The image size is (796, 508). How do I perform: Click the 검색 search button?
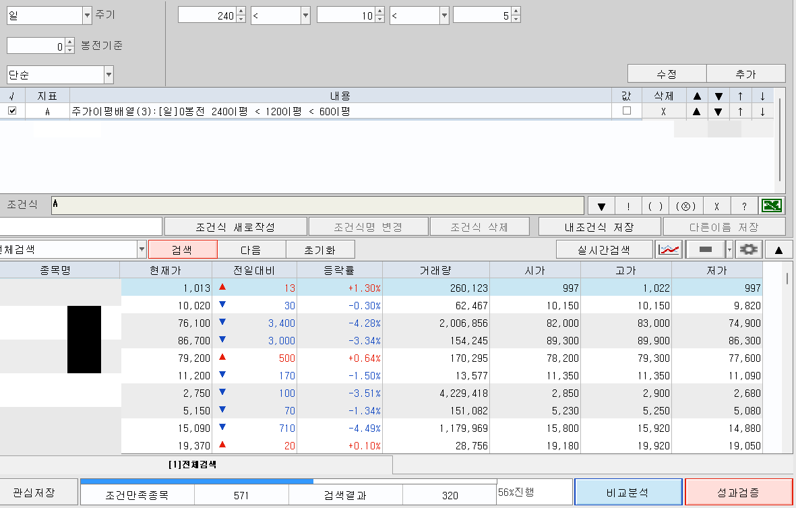[183, 249]
